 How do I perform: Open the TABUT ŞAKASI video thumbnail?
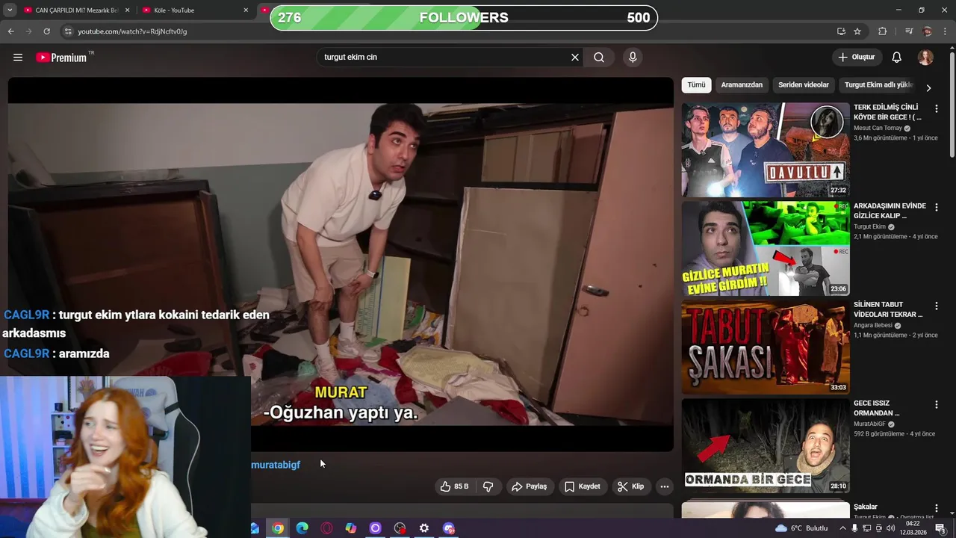point(765,347)
